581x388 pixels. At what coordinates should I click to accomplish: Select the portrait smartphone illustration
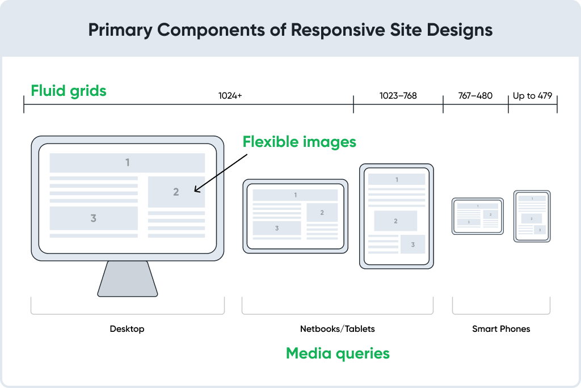pyautogui.click(x=532, y=216)
